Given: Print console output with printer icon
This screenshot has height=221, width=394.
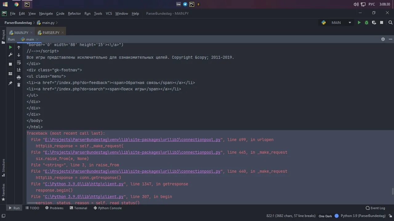Looking at the screenshot, I should [19, 77].
